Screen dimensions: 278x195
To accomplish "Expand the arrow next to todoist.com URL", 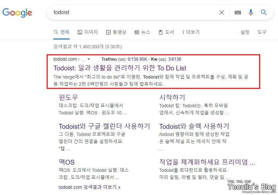I will tap(89, 59).
